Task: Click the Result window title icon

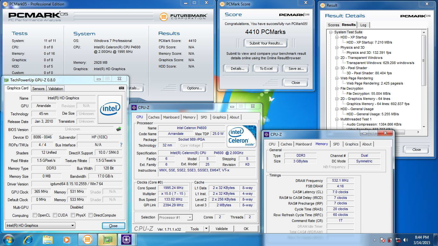Action: (x=323, y=5)
